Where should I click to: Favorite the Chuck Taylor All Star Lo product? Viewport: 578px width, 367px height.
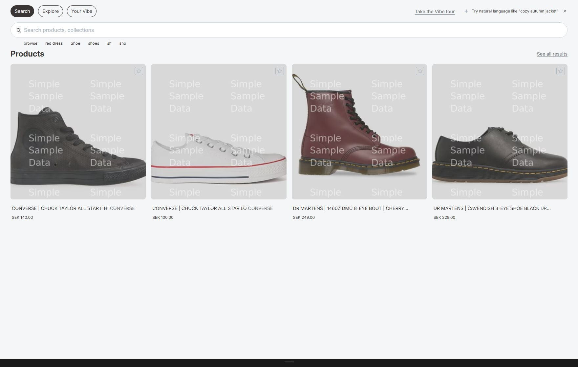click(280, 71)
